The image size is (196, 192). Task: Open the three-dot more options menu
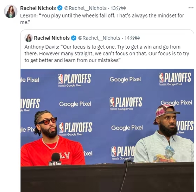[191, 8]
